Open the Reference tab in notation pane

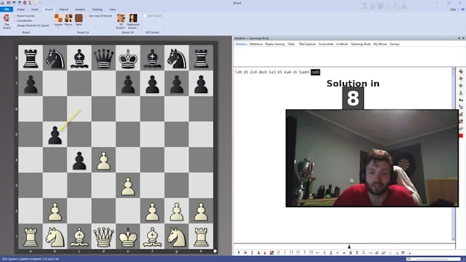coord(256,44)
